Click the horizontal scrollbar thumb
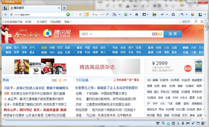Screen dimensions: 209x127 98,119
